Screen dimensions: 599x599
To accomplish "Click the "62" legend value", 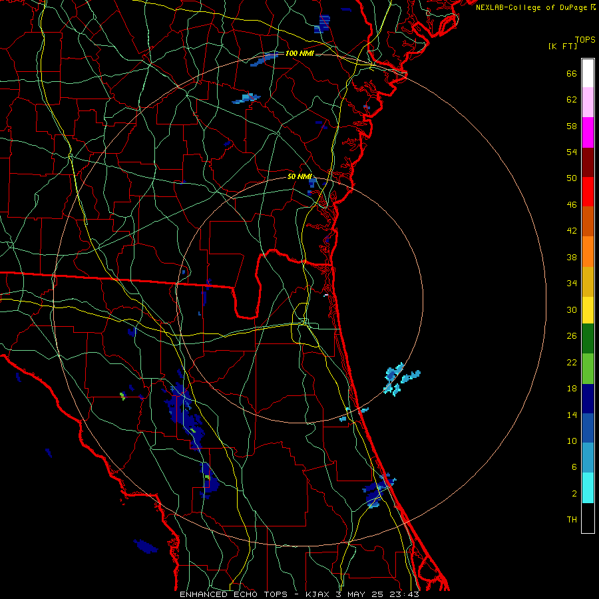I will click(572, 100).
